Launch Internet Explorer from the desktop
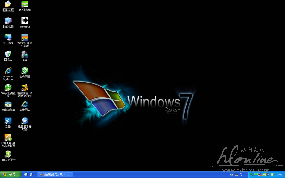This screenshot has width=285, height=178. pyautogui.click(x=8, y=71)
